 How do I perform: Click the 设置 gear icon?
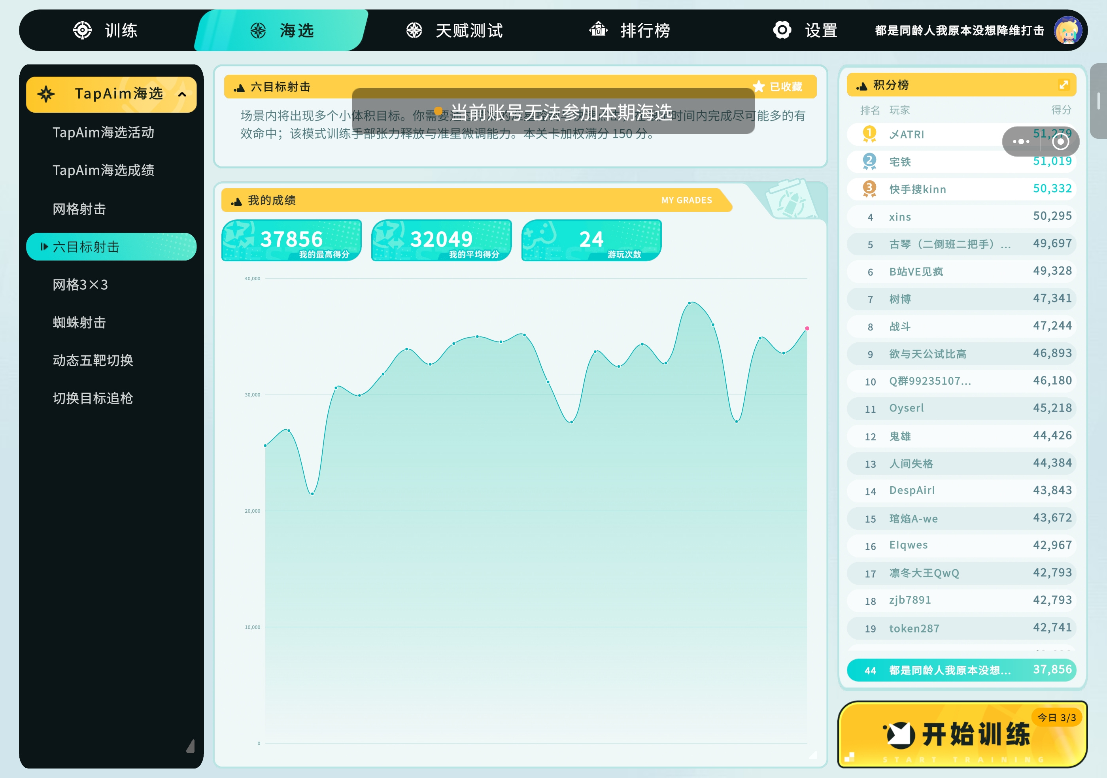[x=782, y=30]
